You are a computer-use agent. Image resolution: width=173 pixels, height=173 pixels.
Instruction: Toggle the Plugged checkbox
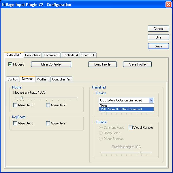(10, 64)
